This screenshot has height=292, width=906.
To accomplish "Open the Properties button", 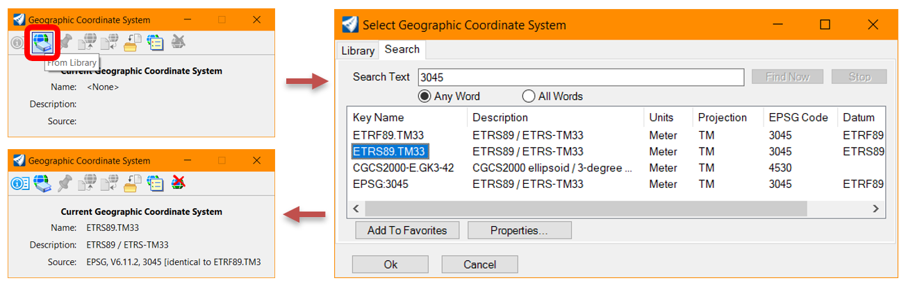I will [x=520, y=230].
